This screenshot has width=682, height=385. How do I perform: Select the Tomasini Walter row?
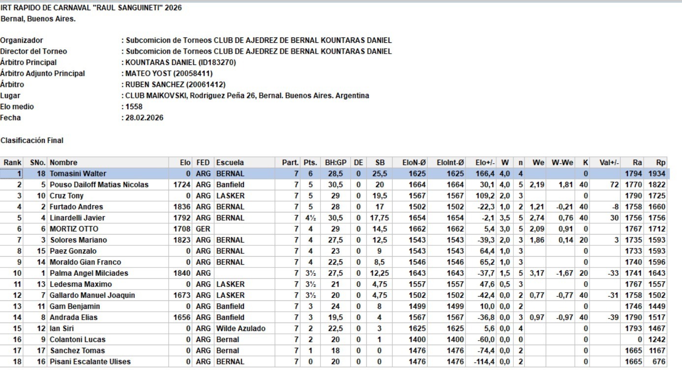click(78, 174)
